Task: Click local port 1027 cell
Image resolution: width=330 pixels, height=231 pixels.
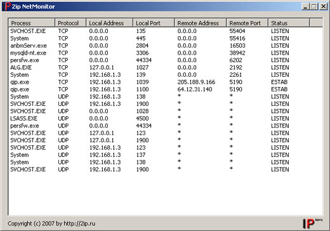Action: pos(142,67)
